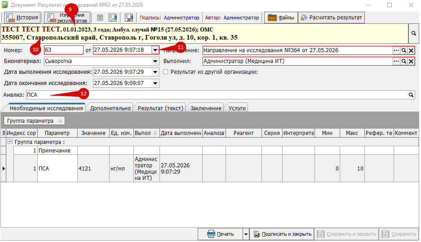Image resolution: width=421 pixels, height=242 pixels.
Task: Open the Дополнительно tab
Action: click(111, 108)
